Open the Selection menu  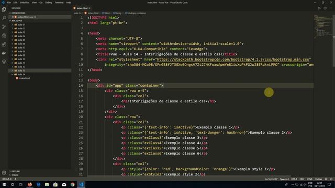tap(25, 3)
